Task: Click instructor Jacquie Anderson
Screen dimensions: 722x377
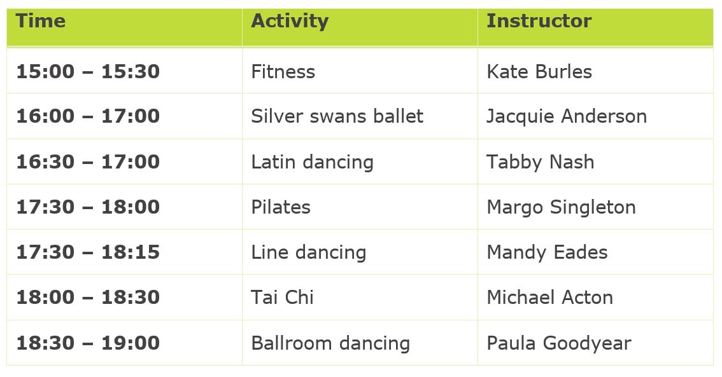Action: click(566, 116)
